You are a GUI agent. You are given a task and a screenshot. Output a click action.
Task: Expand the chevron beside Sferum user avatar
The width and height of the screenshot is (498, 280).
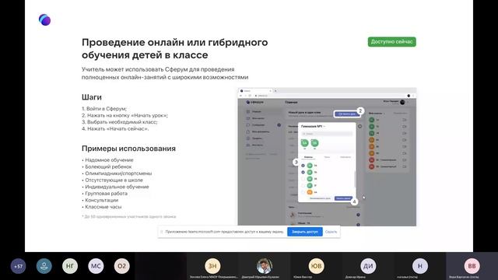point(408,102)
